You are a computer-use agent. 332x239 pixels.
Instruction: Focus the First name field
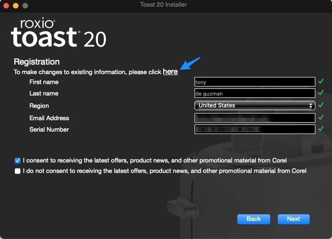(255, 82)
